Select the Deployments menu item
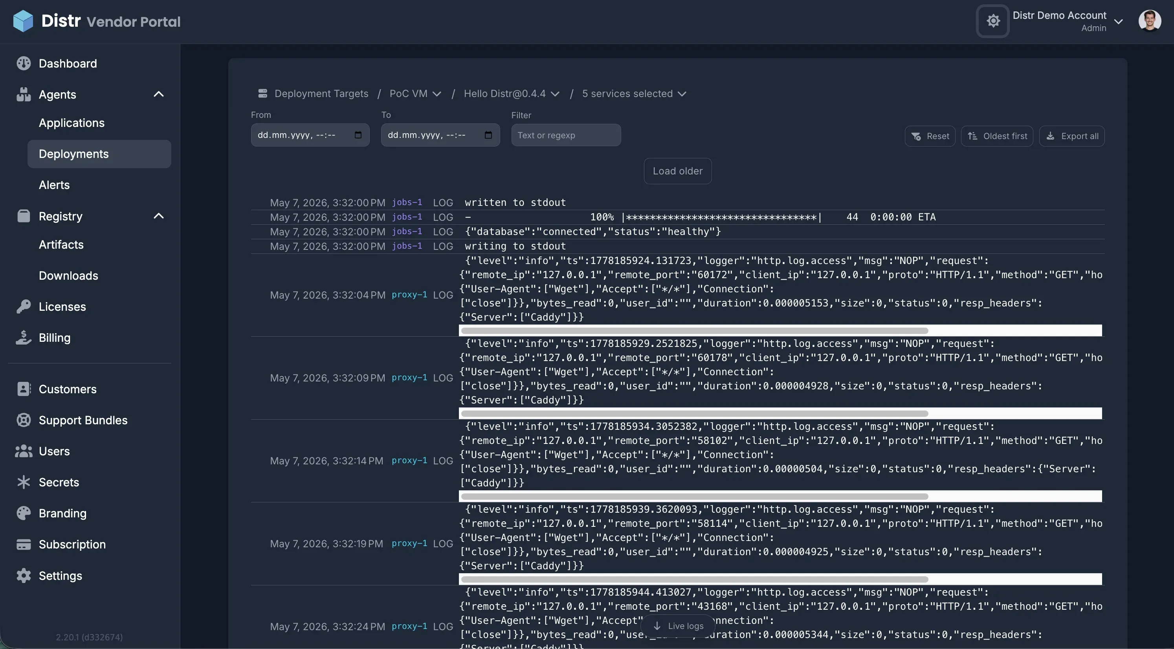1174x649 pixels. (x=99, y=154)
